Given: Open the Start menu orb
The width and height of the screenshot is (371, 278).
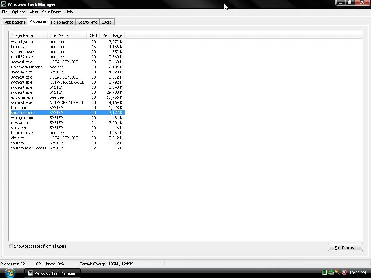Looking at the screenshot, I should point(10,273).
